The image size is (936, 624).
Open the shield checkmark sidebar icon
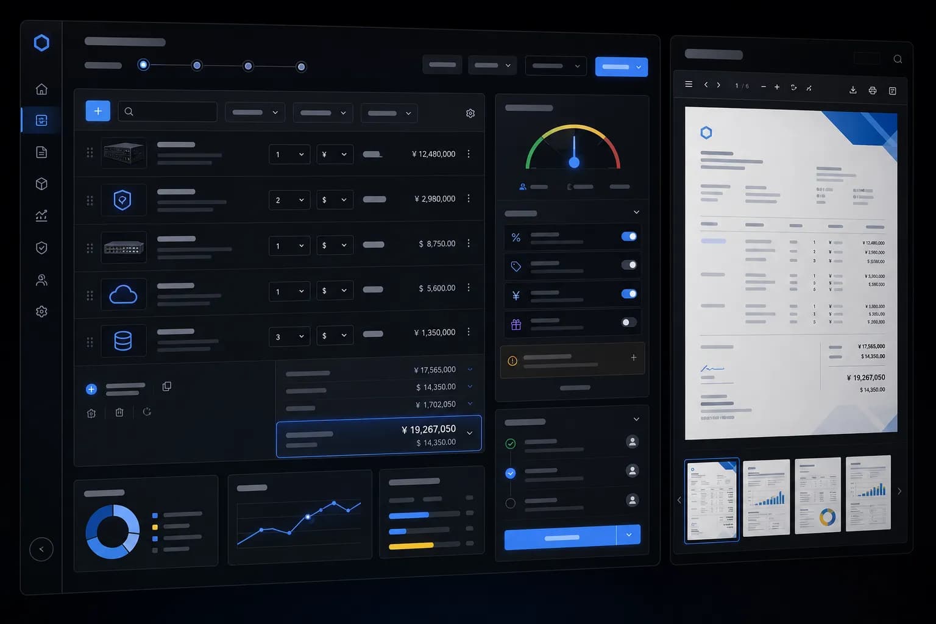click(41, 248)
